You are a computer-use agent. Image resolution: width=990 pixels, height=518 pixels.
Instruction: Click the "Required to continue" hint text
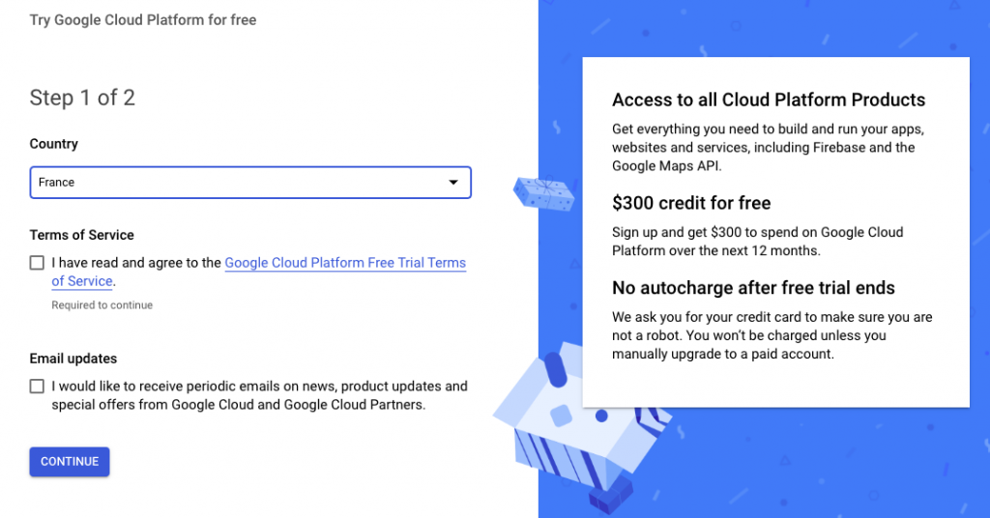[102, 305]
